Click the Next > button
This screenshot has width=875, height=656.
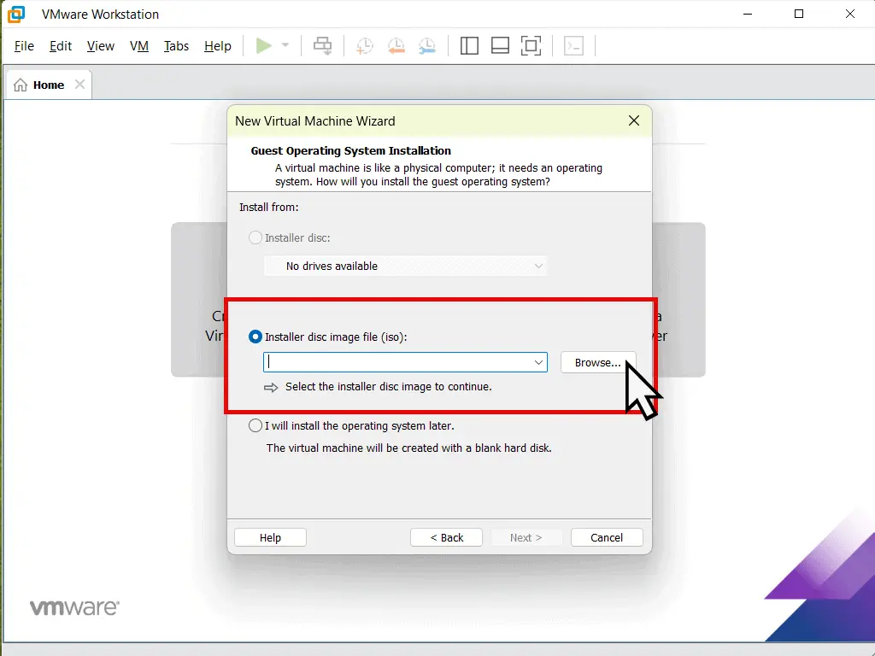[526, 537]
